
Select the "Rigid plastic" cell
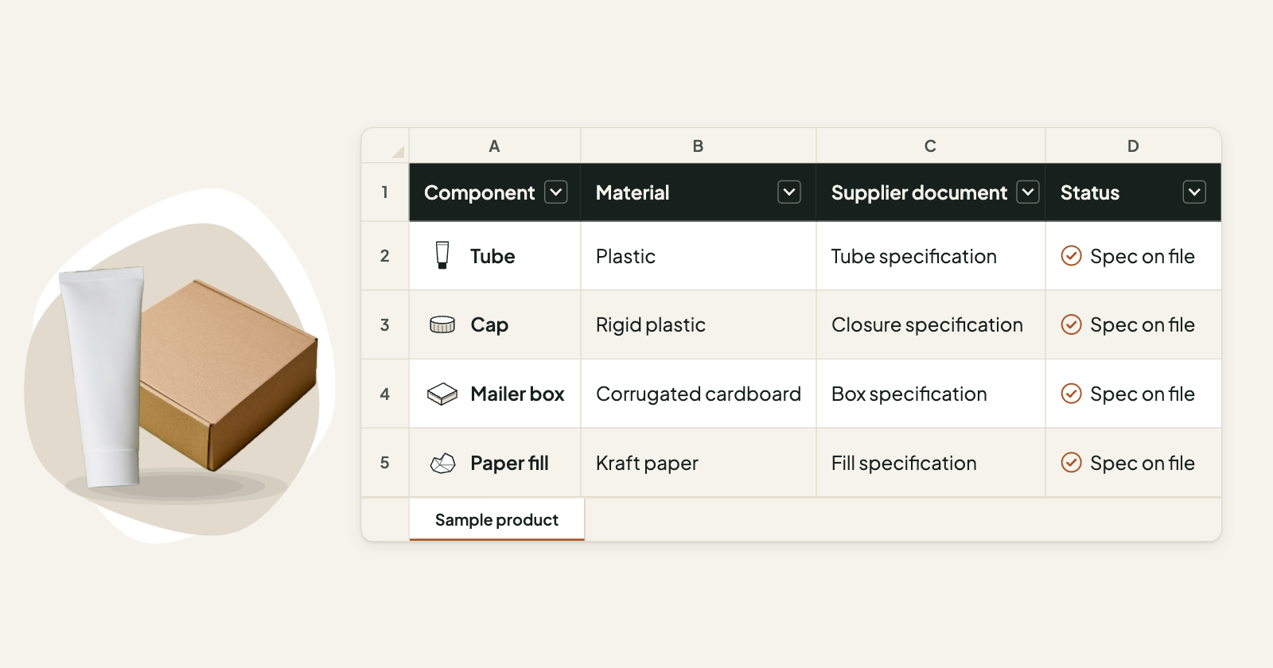point(699,324)
